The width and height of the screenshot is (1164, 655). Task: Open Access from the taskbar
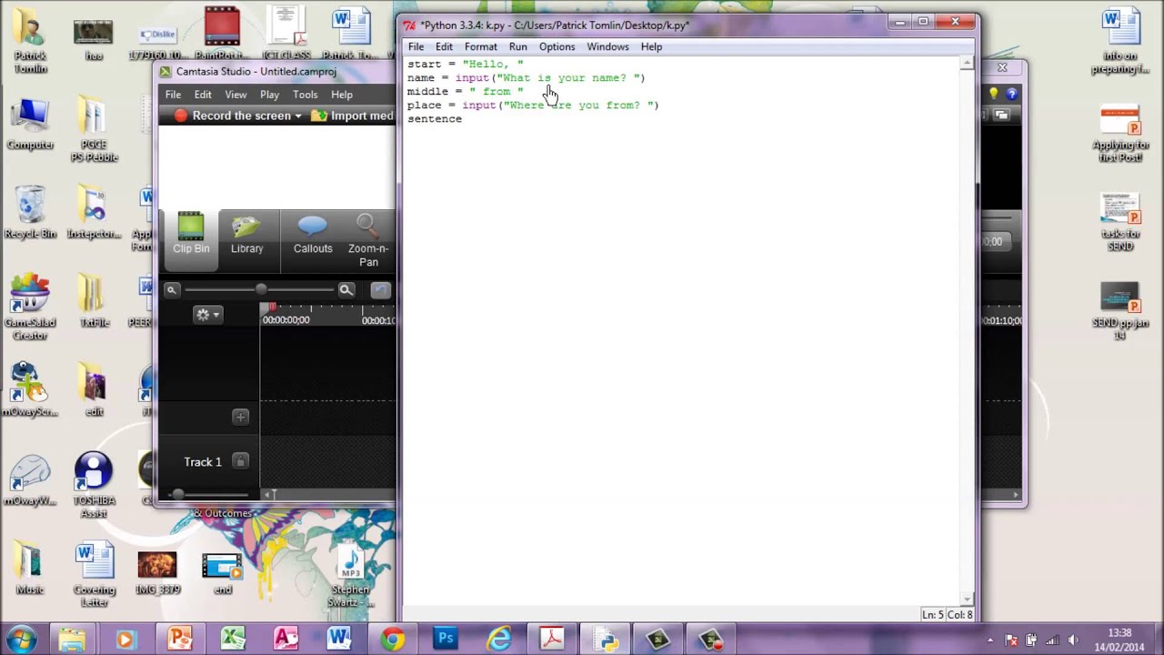coord(286,639)
